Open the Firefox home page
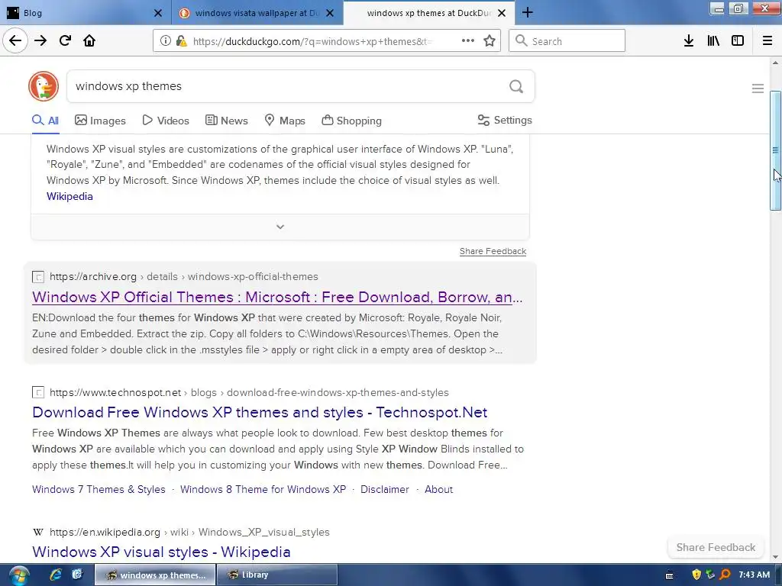 (89, 40)
